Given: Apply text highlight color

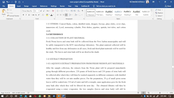Looking at the screenshot, I should (47, 15).
